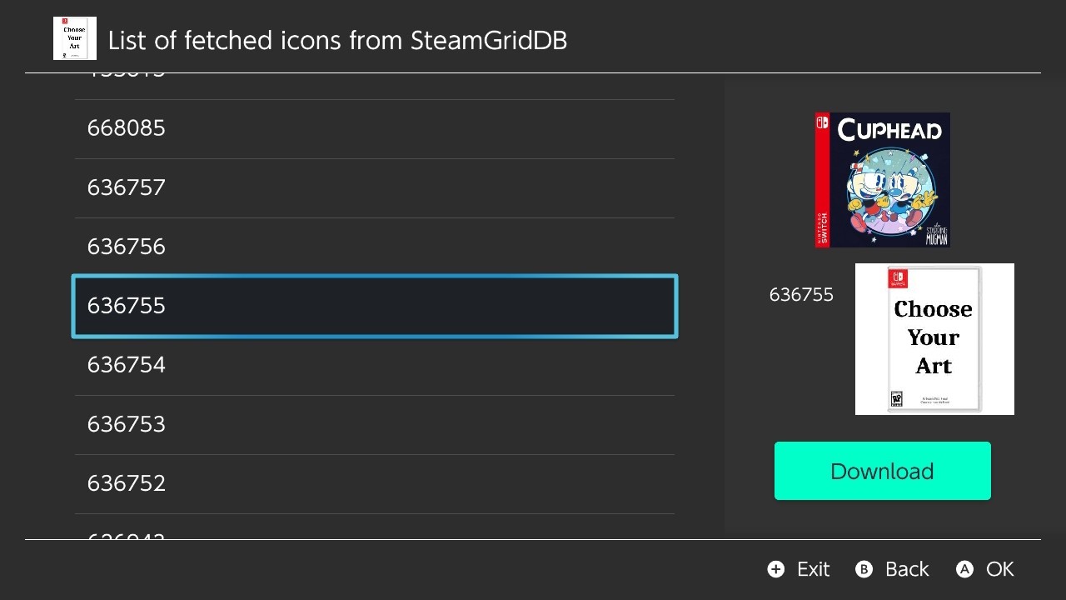Click the Cuphead cover art preview

(883, 180)
